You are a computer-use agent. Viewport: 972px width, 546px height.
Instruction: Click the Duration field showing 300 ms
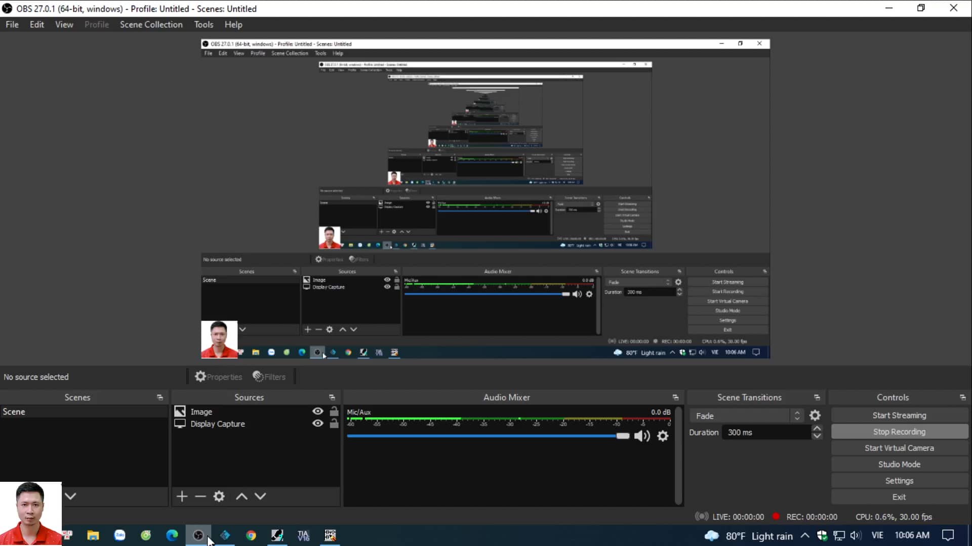point(766,432)
